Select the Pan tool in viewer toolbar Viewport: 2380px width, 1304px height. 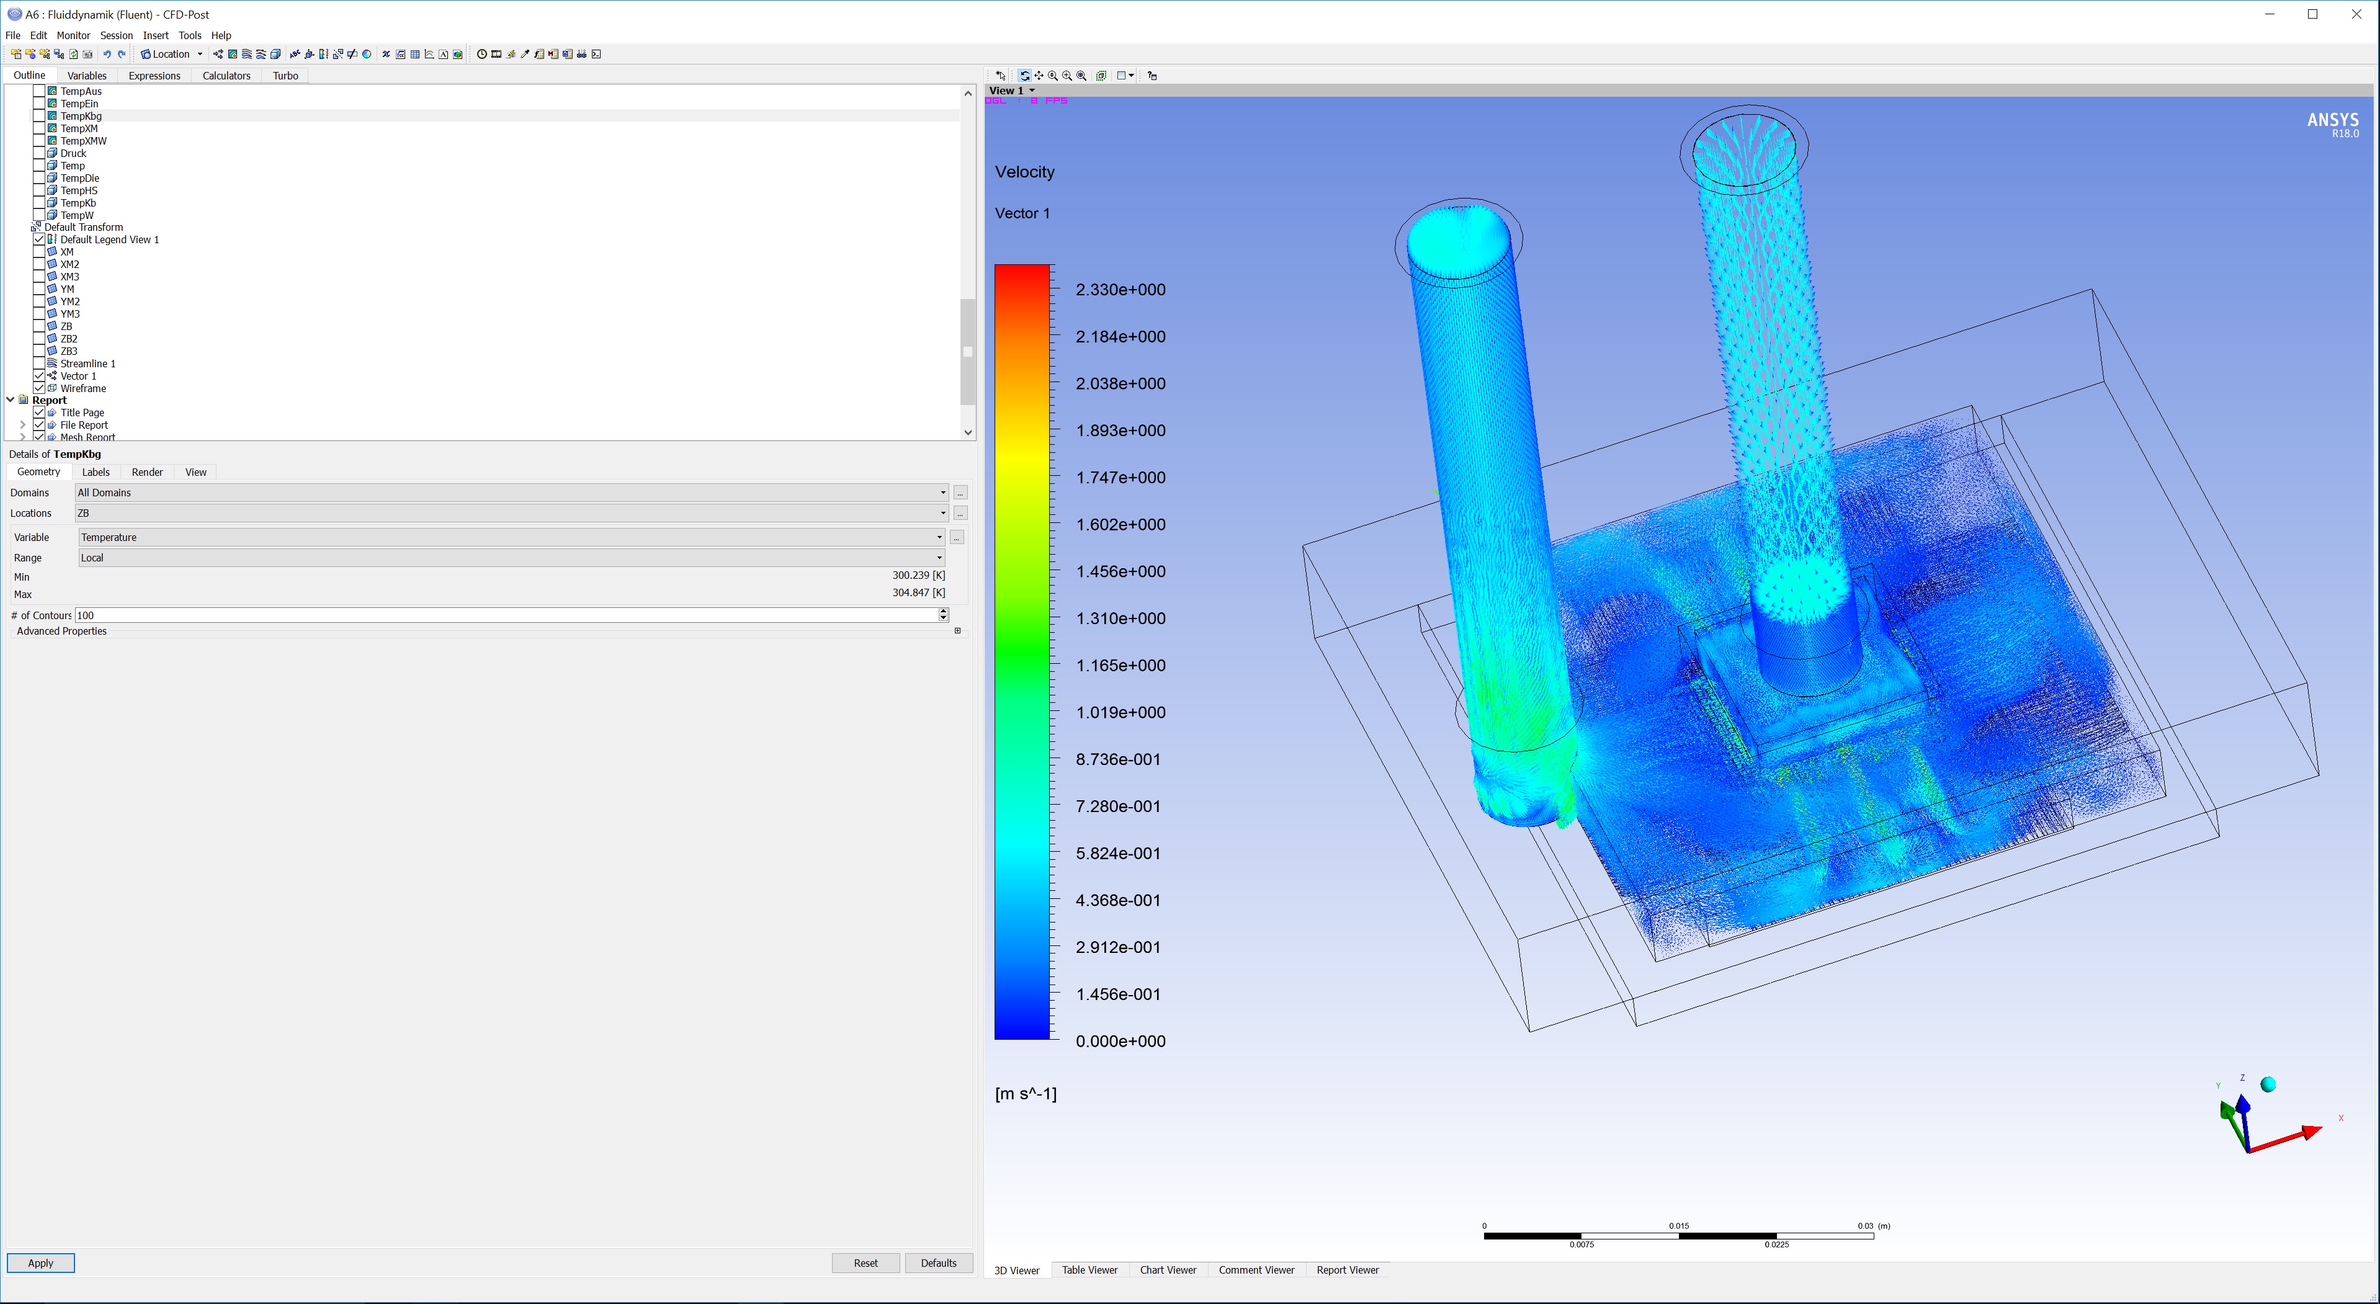(x=1039, y=76)
